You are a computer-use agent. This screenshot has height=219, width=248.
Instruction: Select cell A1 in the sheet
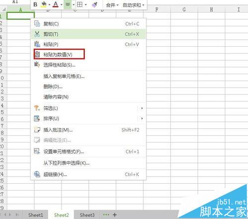click(21, 16)
